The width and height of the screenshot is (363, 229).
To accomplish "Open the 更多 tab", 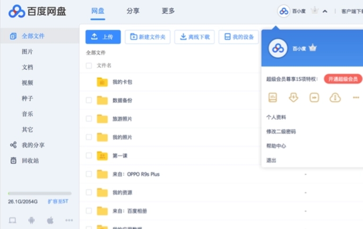I will (x=168, y=11).
